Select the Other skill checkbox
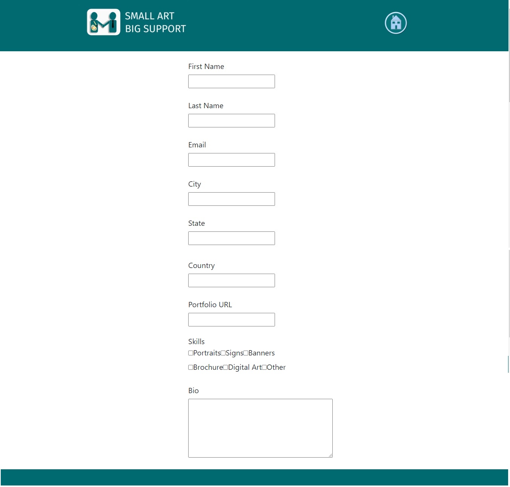 coord(264,368)
